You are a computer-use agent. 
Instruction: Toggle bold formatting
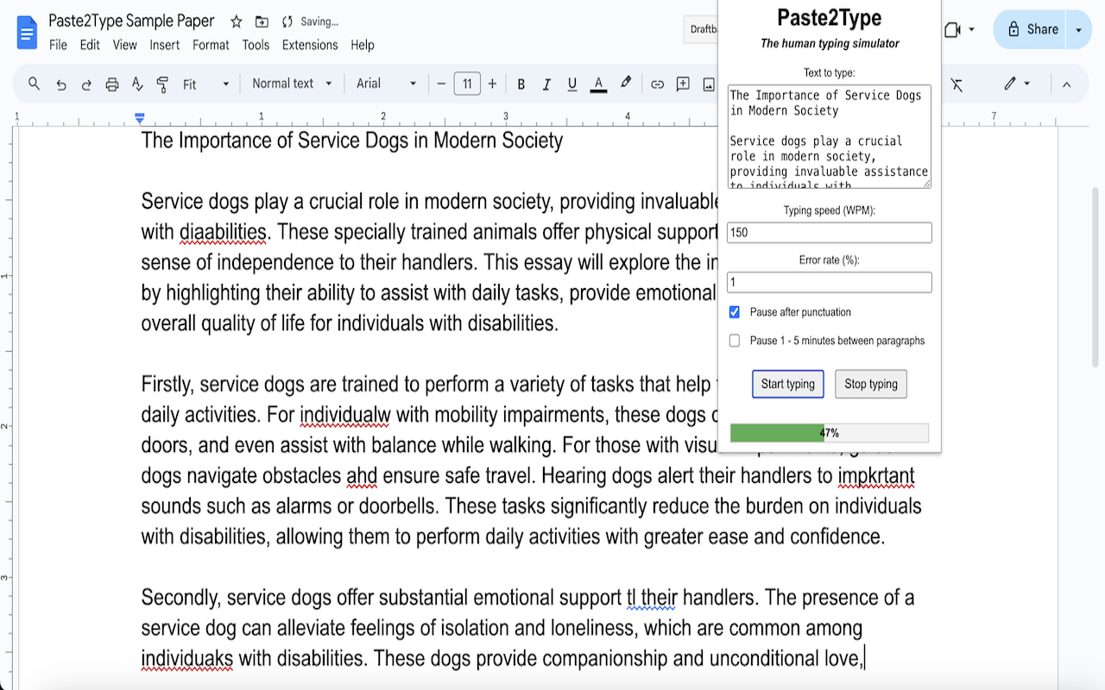click(521, 84)
